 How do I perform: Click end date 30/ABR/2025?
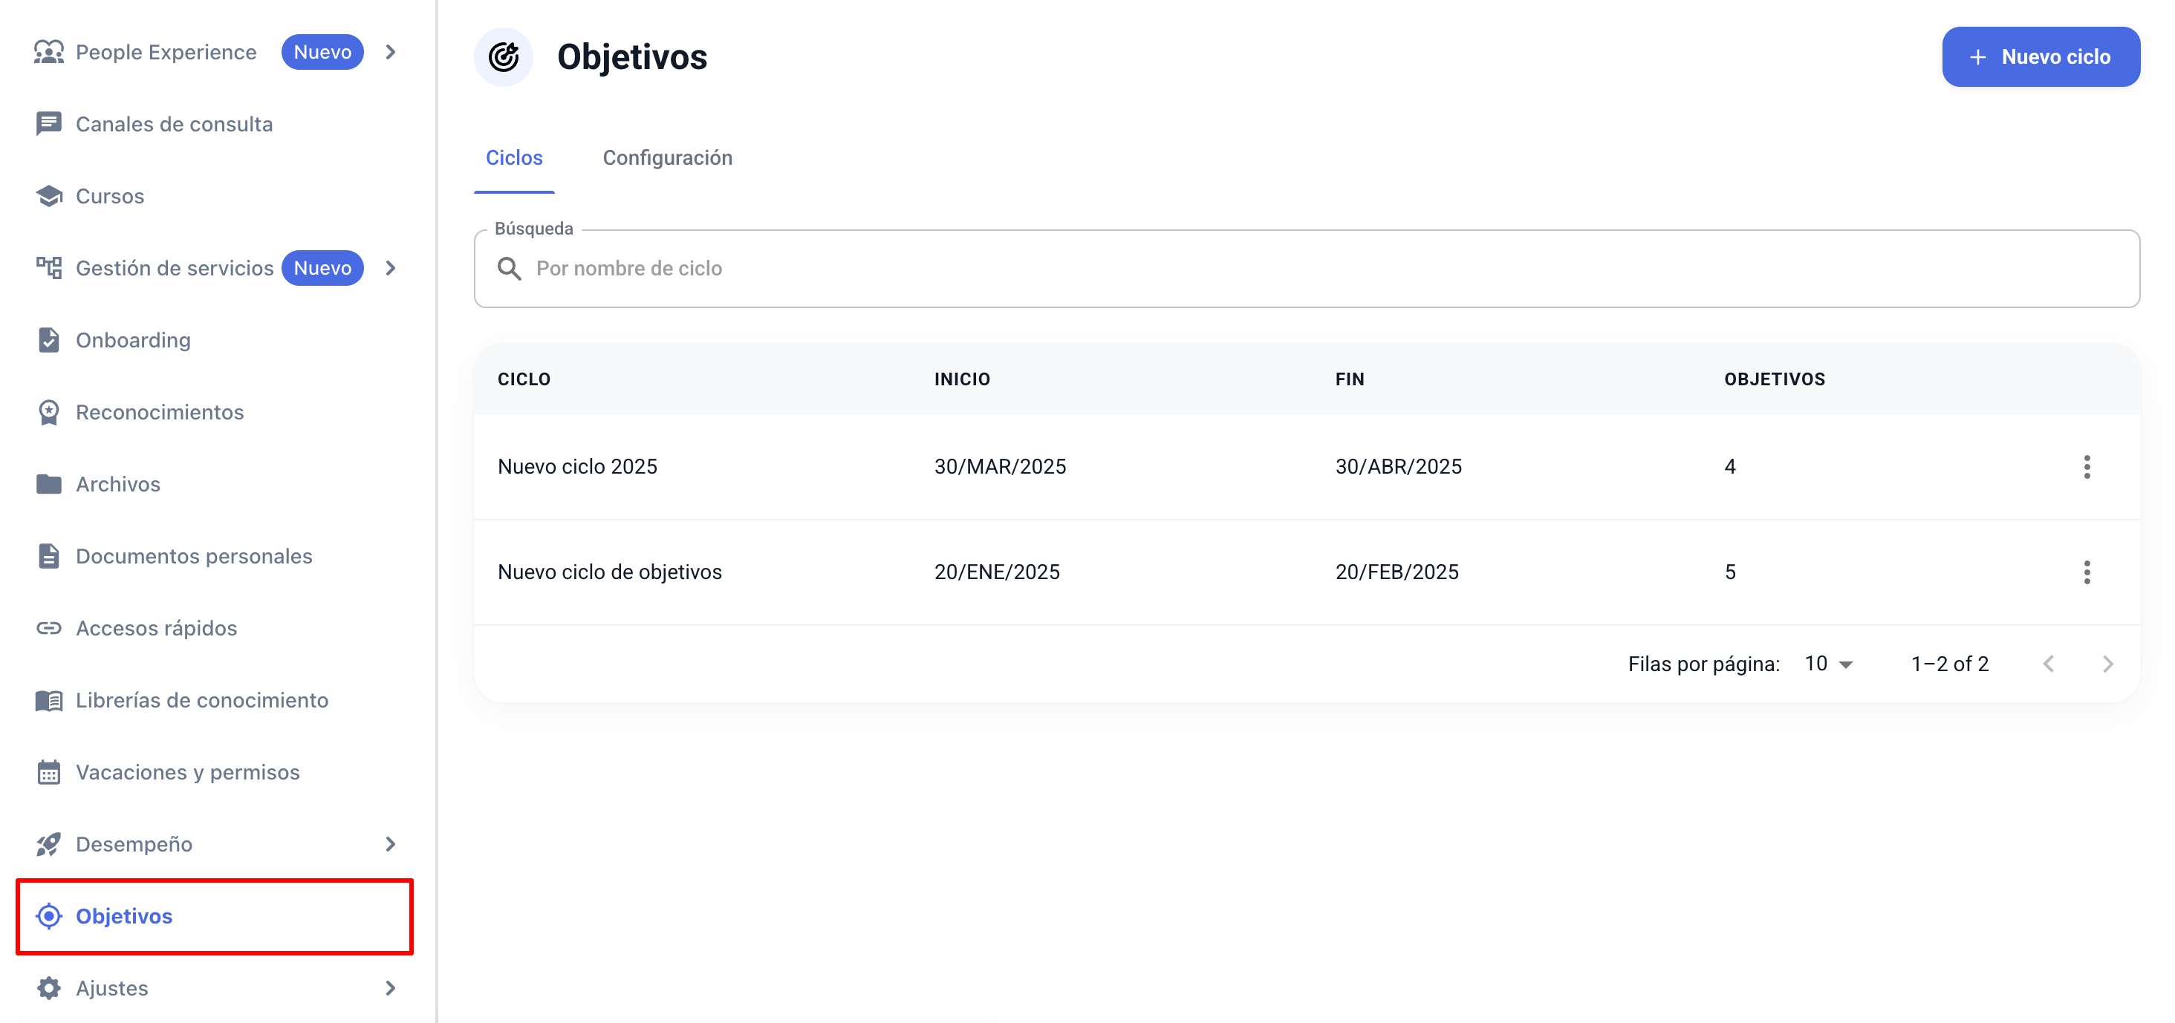pyautogui.click(x=1398, y=467)
